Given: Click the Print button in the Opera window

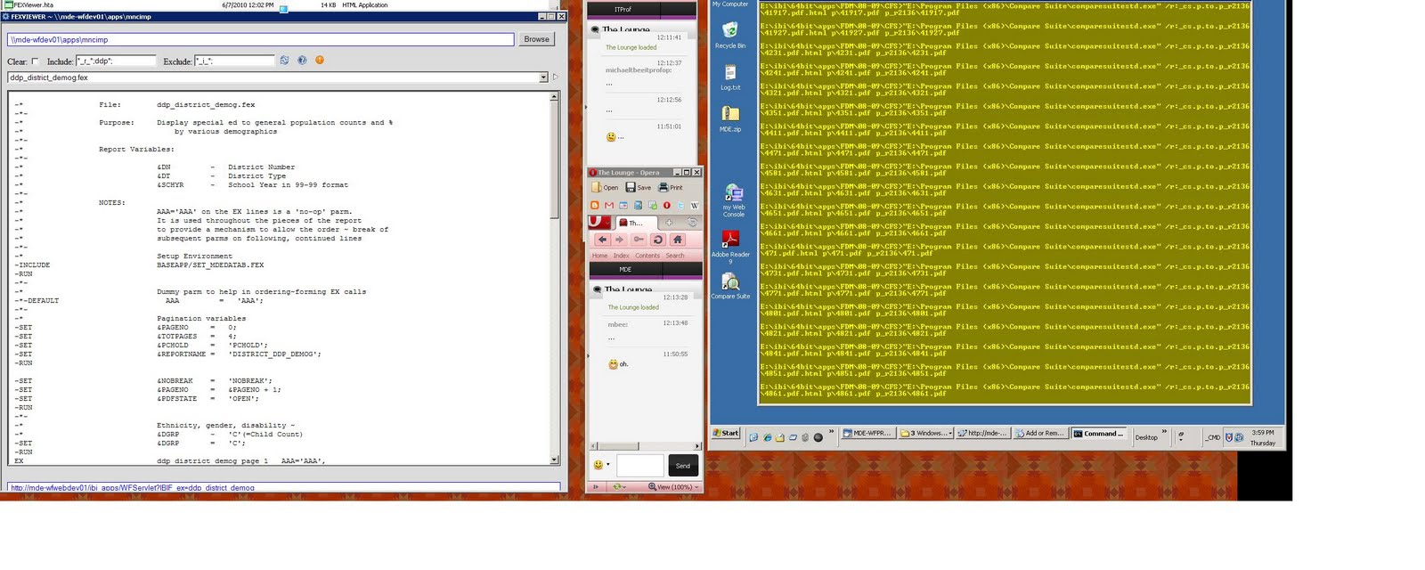Looking at the screenshot, I should click(x=671, y=187).
